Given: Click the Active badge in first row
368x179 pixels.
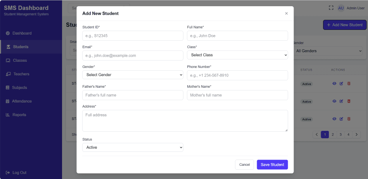Looking at the screenshot, I should tap(306, 84).
